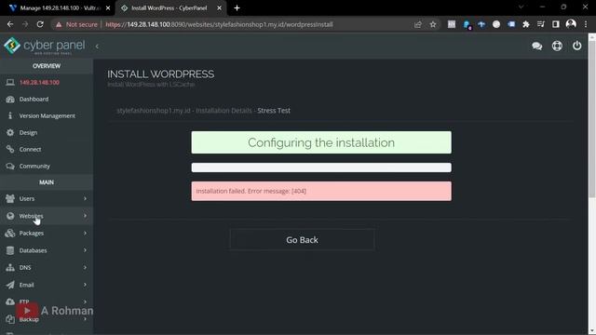Click the Websites globe icon
The height and width of the screenshot is (335, 596).
[x=10, y=216]
